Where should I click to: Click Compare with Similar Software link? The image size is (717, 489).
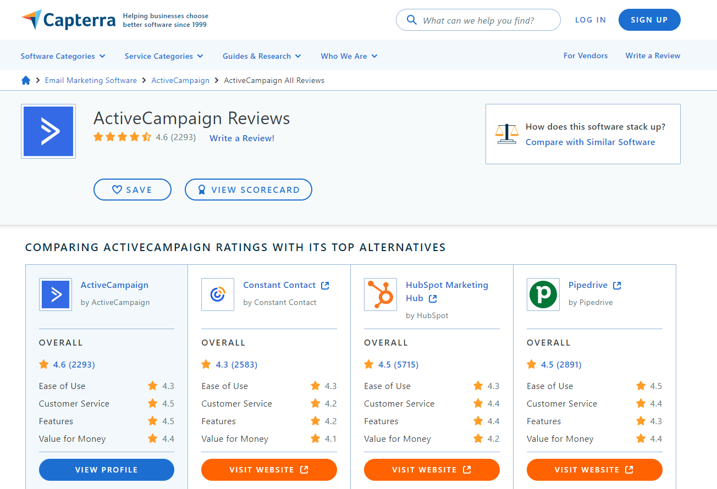point(590,142)
